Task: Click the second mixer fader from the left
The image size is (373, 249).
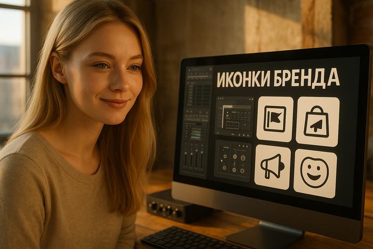Action: click(x=191, y=159)
